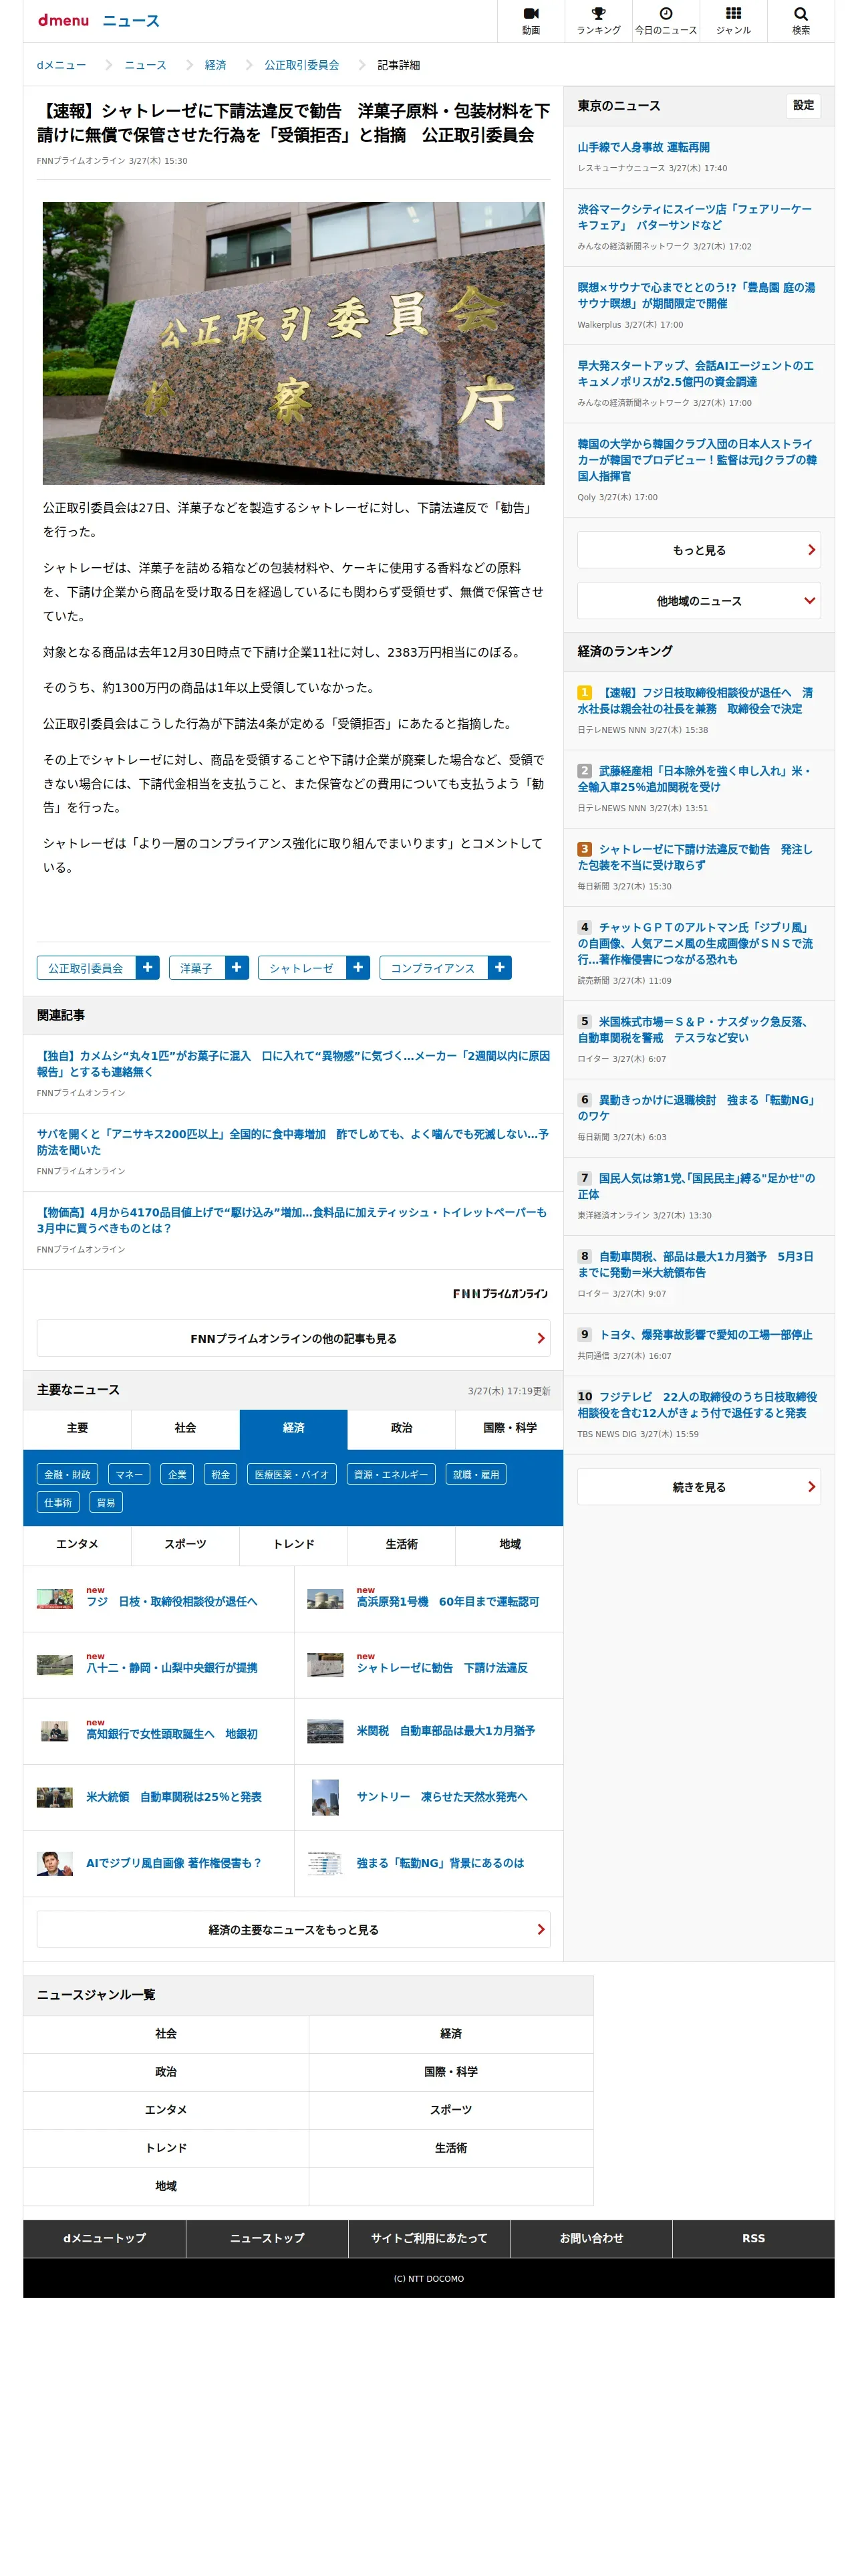
Task: Open 高浜原発1号機 news thumbnail
Action: tap(325, 1599)
